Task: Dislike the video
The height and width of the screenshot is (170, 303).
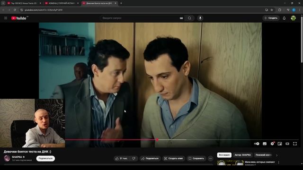Action: (x=134, y=159)
